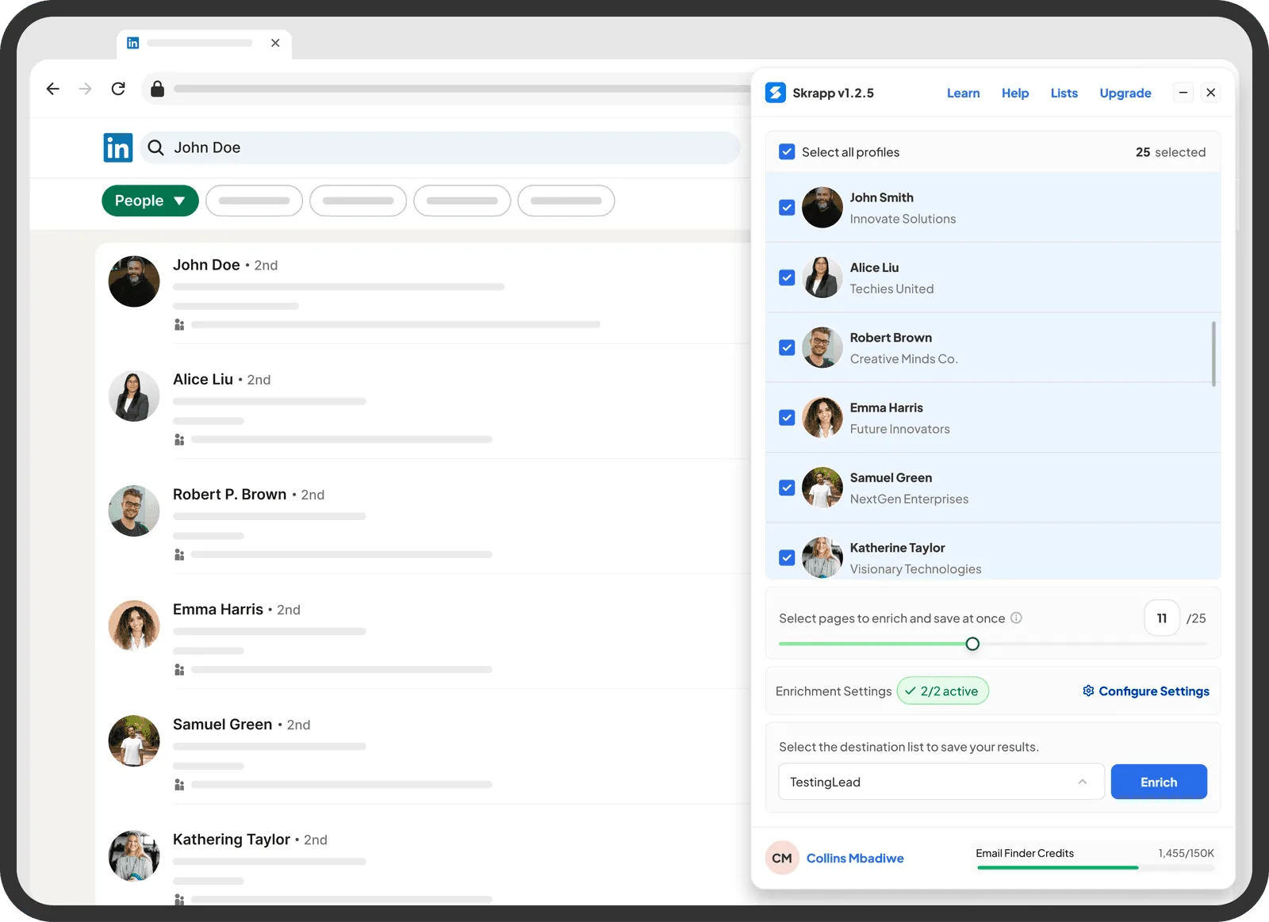Click the Email Finder Credits progress bar

click(1095, 867)
